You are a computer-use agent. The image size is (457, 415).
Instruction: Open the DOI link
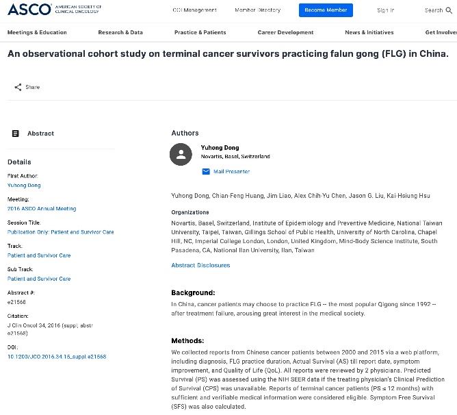click(x=57, y=357)
